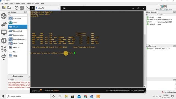Click the Open project folder icon
The width and height of the screenshot is (176, 99).
9,8
